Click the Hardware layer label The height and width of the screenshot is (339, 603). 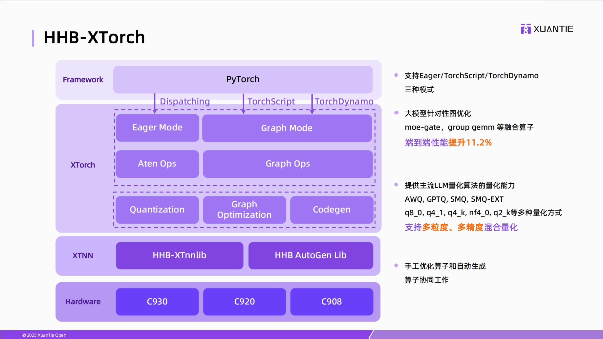pos(83,302)
